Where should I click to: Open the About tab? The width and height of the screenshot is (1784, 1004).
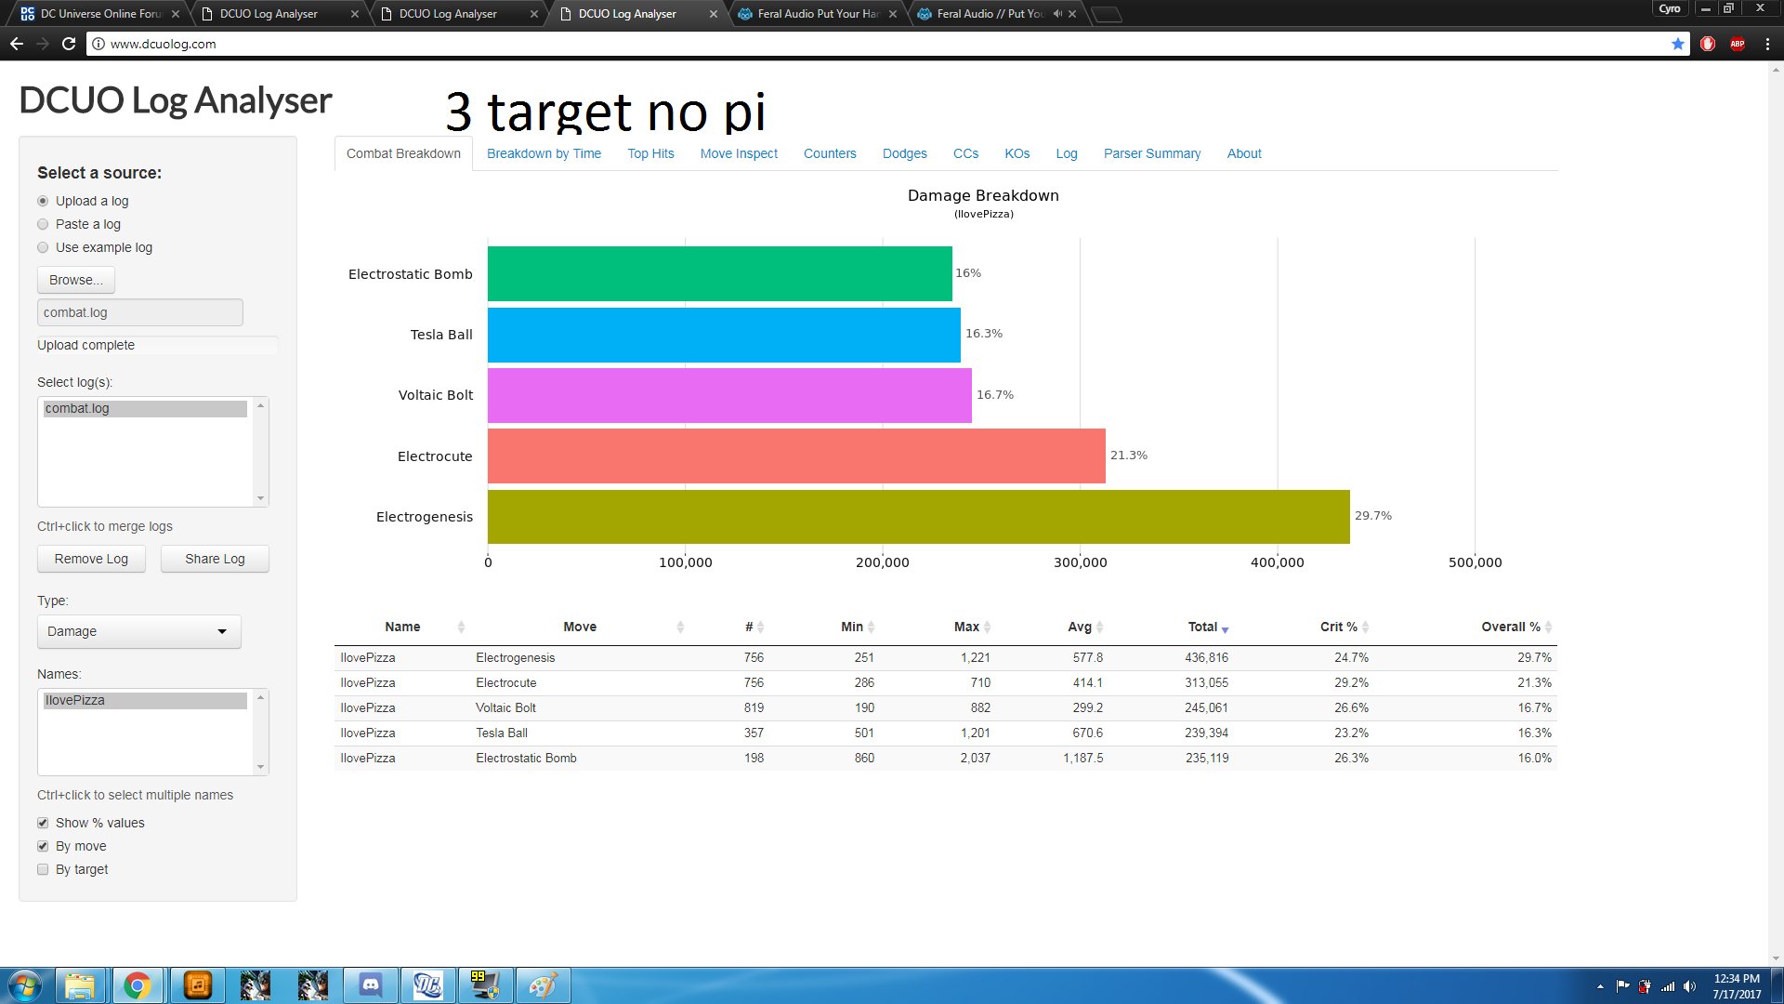1244,153
